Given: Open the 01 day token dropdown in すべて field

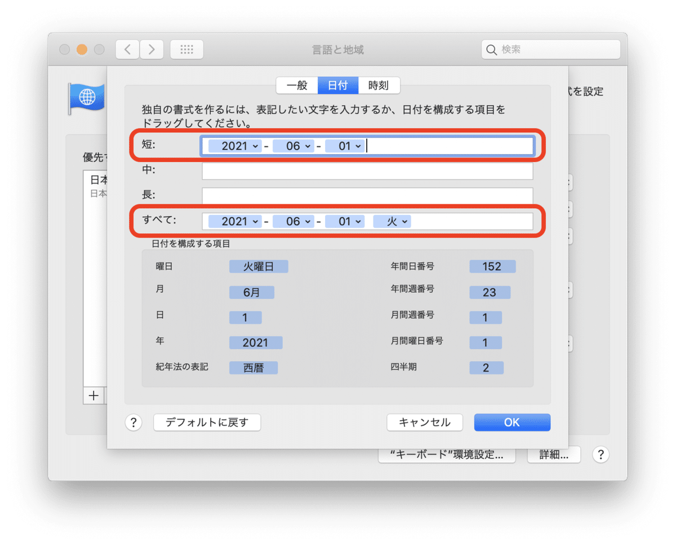Looking at the screenshot, I should (345, 221).
